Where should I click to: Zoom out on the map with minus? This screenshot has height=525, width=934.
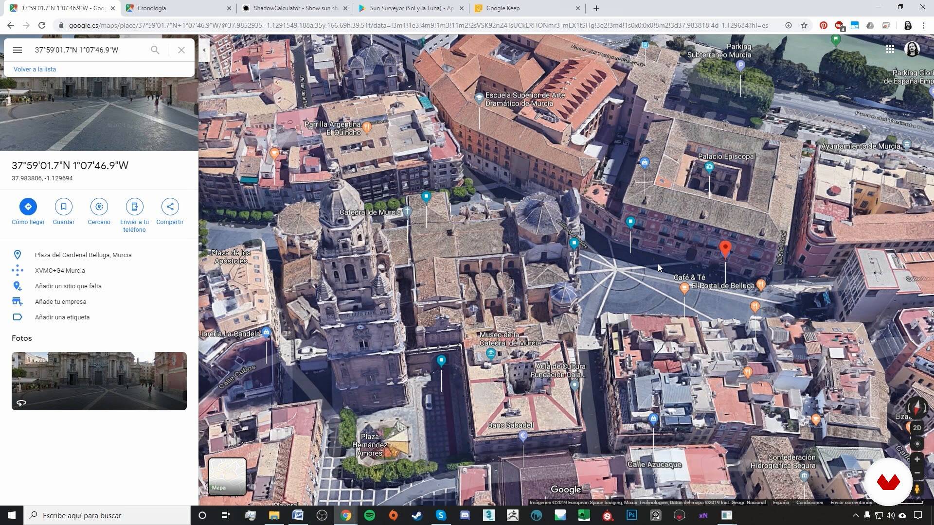pyautogui.click(x=917, y=472)
